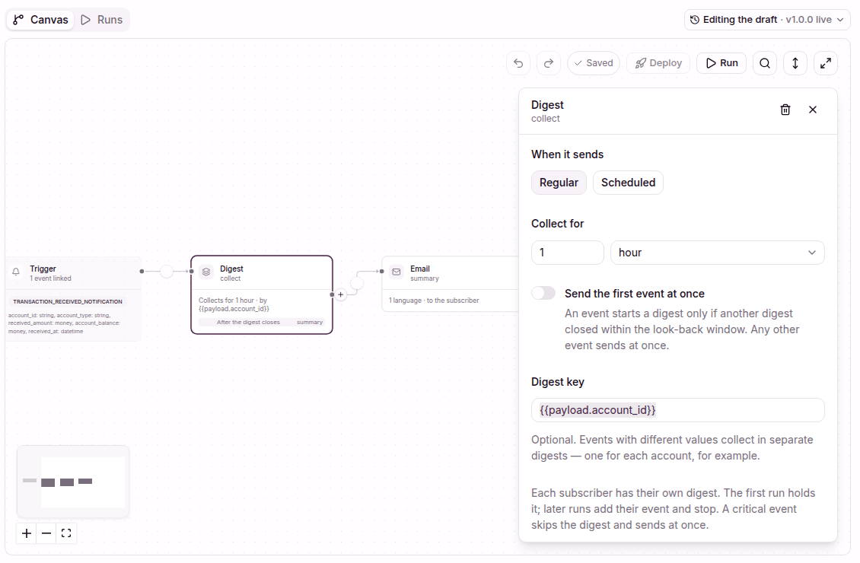Click '1 language · to the subscriber' text
This screenshot has height=563, width=860.
pos(434,301)
